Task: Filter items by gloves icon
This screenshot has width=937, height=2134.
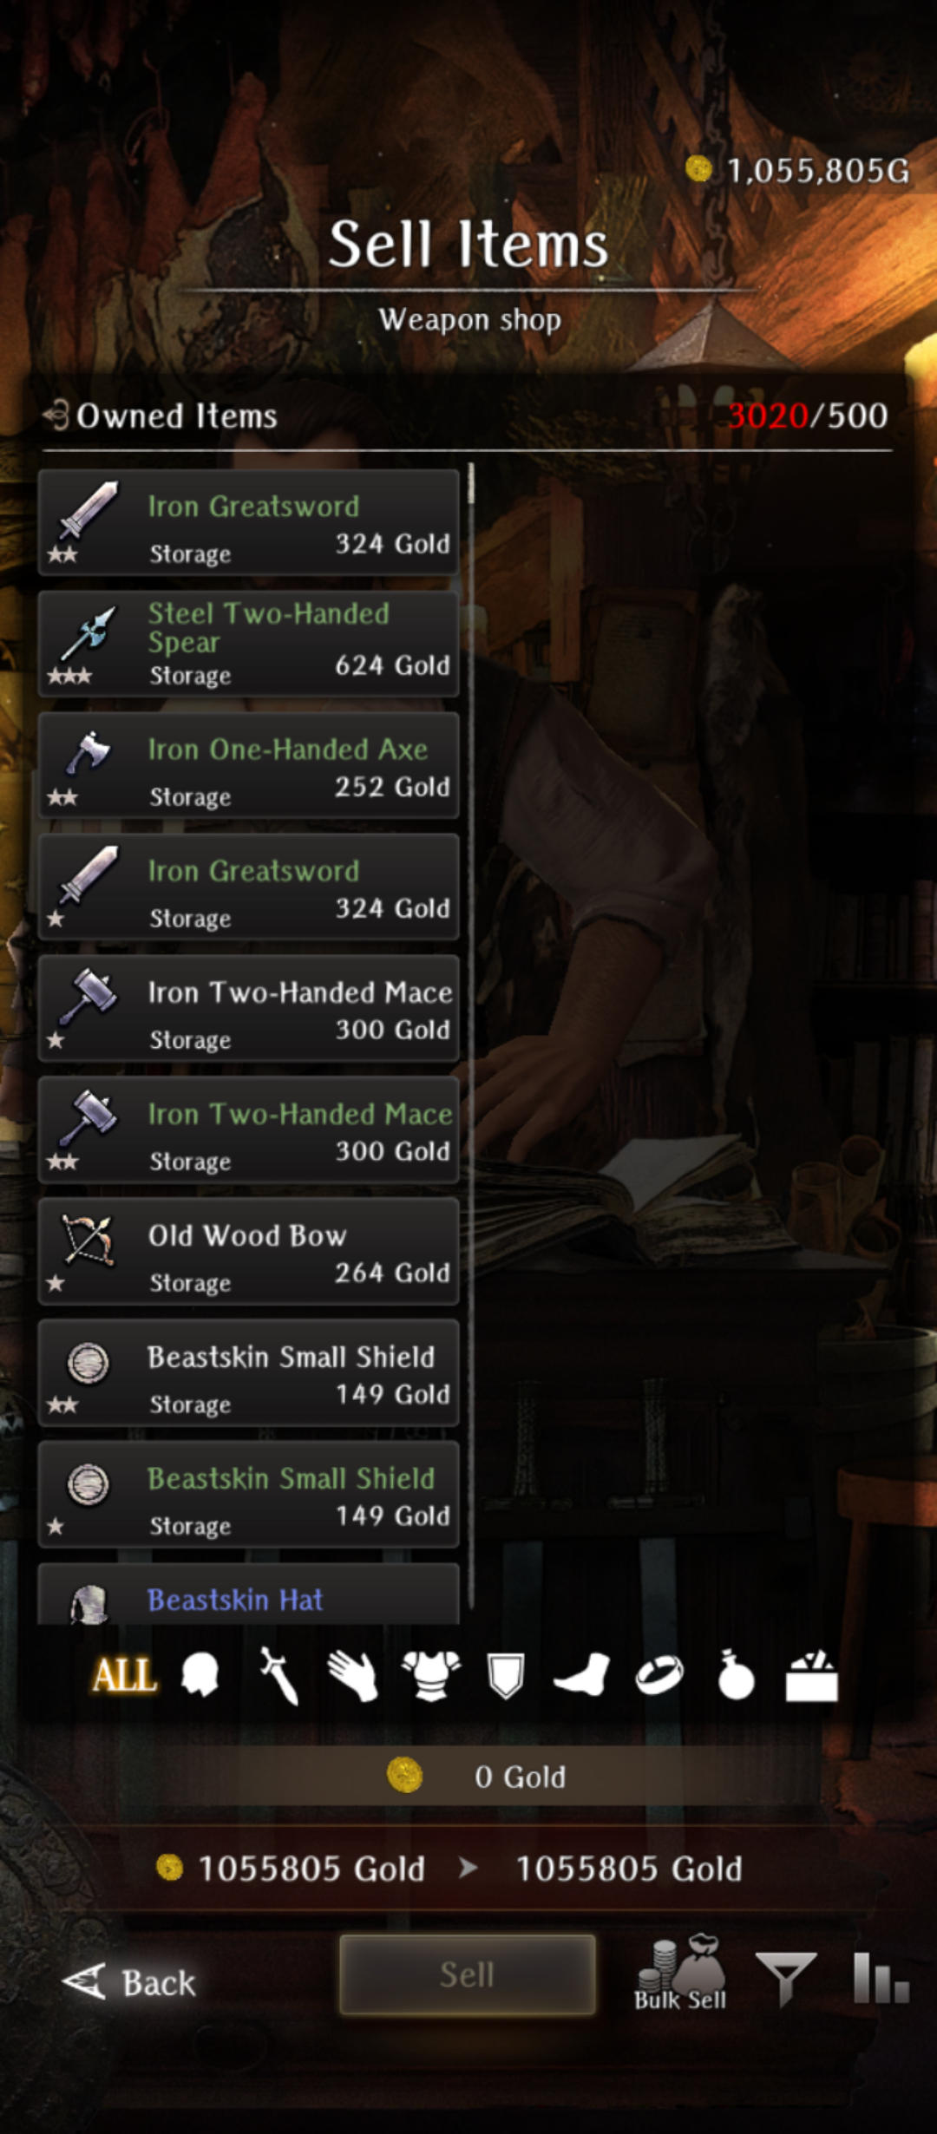Action: click(x=353, y=1674)
